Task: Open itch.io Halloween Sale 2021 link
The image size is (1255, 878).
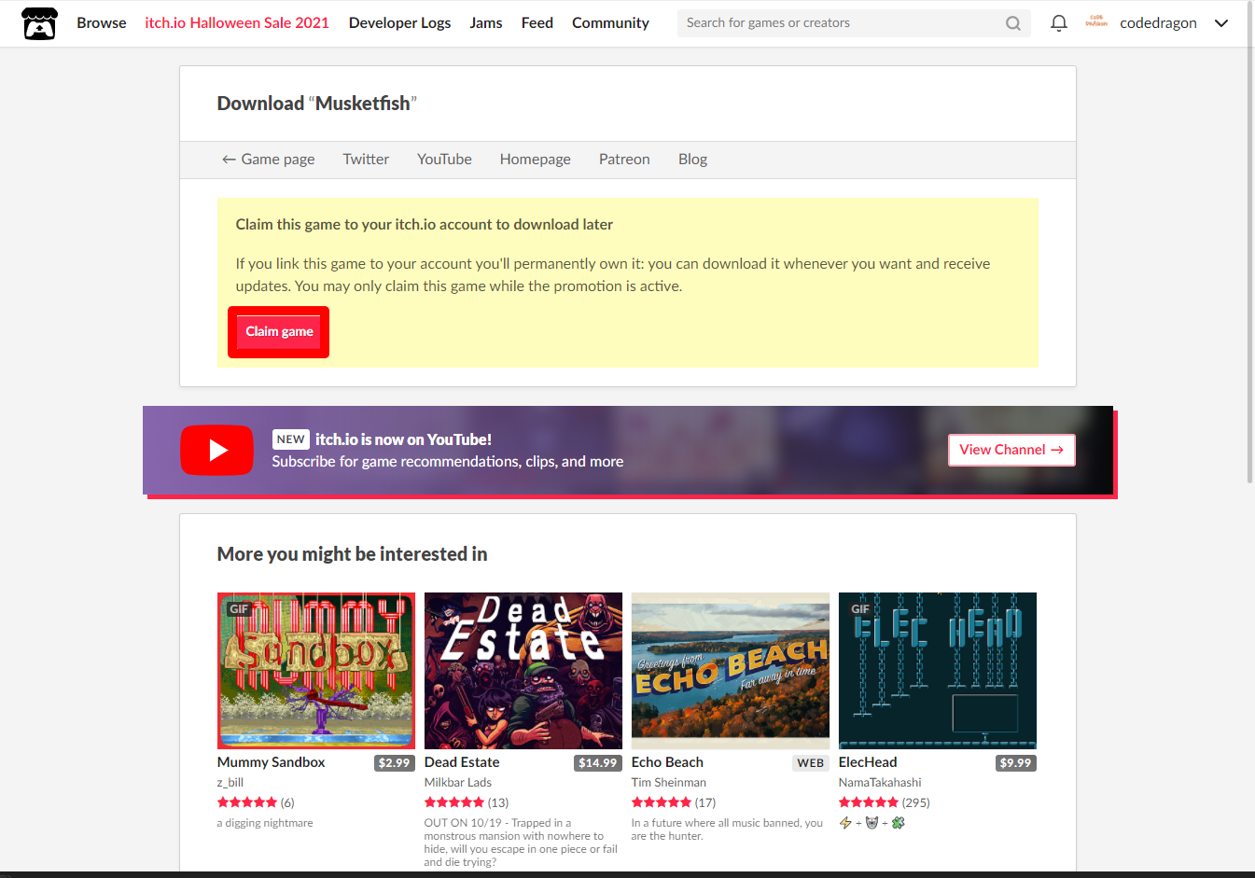Action: click(x=237, y=23)
